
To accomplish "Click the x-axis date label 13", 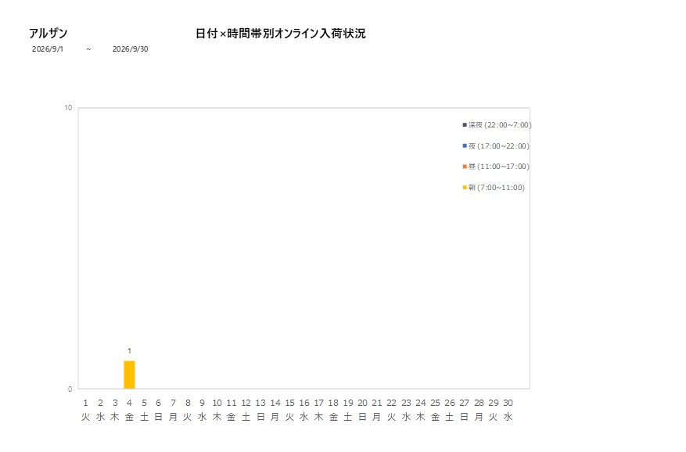I will 260,403.
